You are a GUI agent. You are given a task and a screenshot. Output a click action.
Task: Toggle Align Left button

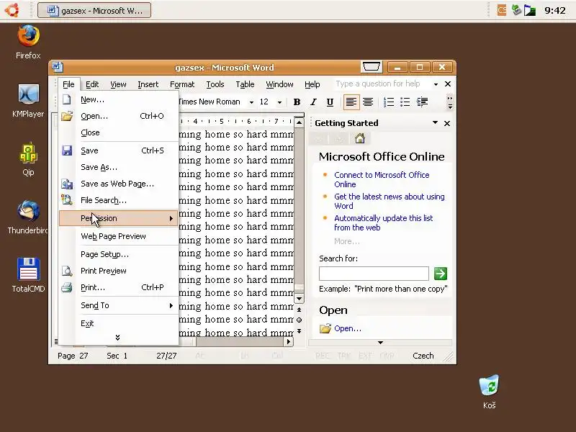pyautogui.click(x=351, y=102)
